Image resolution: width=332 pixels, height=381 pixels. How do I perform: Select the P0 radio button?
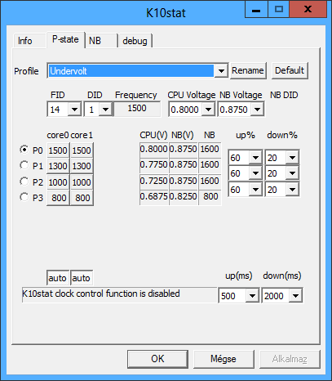click(24, 150)
